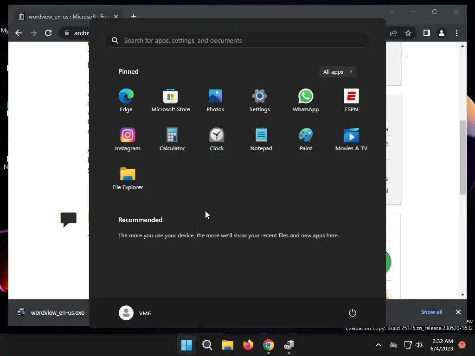Switch to Firefox on the taskbar
Viewport: 475px width, 356px height.
click(248, 345)
